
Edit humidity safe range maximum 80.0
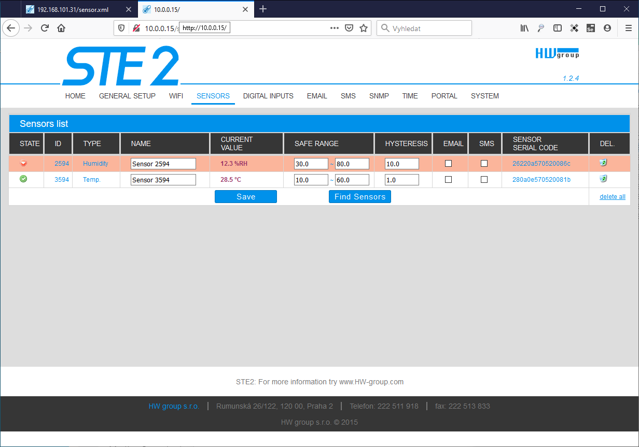pos(352,164)
